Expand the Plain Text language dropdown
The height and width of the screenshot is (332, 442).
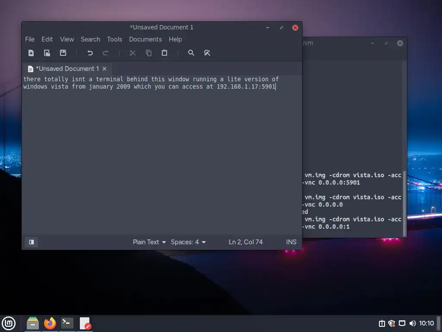coord(149,242)
